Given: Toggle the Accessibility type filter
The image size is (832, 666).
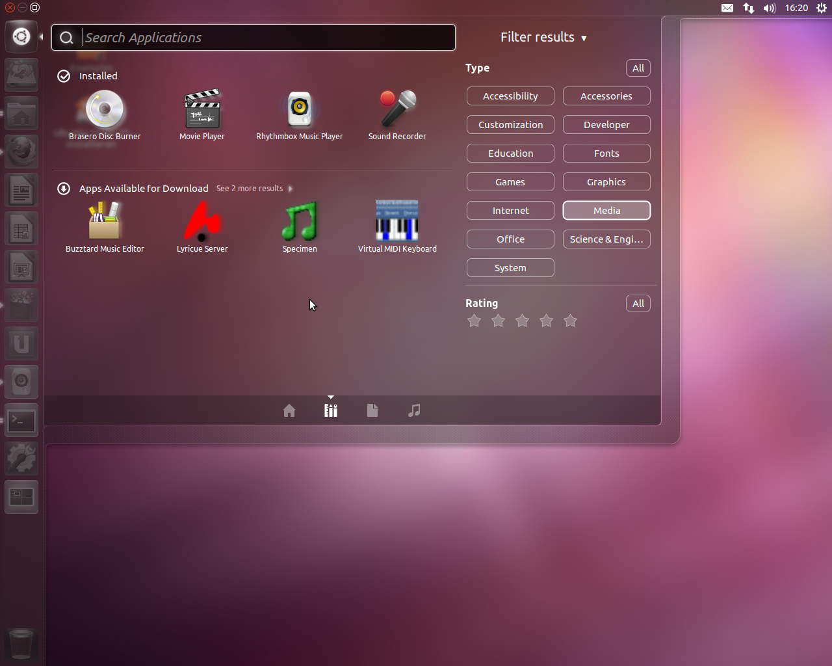Looking at the screenshot, I should (x=510, y=96).
